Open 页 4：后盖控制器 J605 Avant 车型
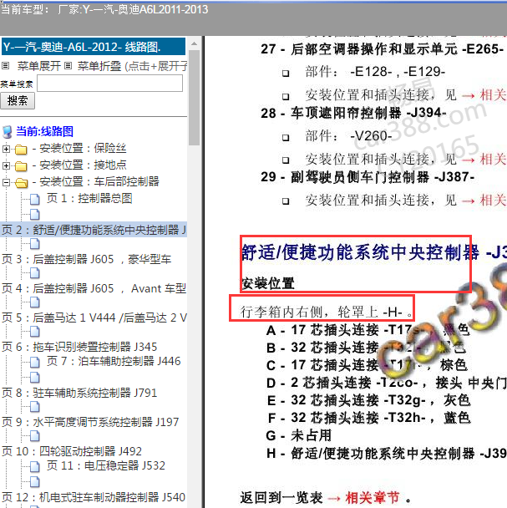This screenshot has height=508, width=507. (94, 288)
